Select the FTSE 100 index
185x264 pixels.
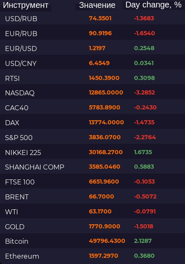pos(20,182)
